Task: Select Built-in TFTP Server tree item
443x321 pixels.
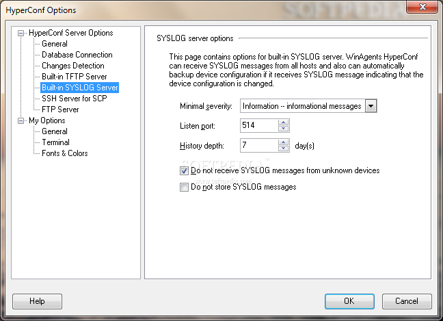Action: (x=75, y=77)
